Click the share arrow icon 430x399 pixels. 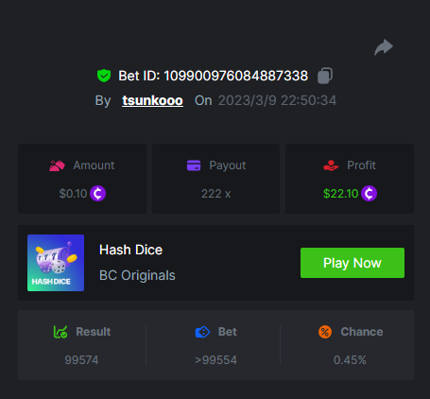(x=384, y=47)
